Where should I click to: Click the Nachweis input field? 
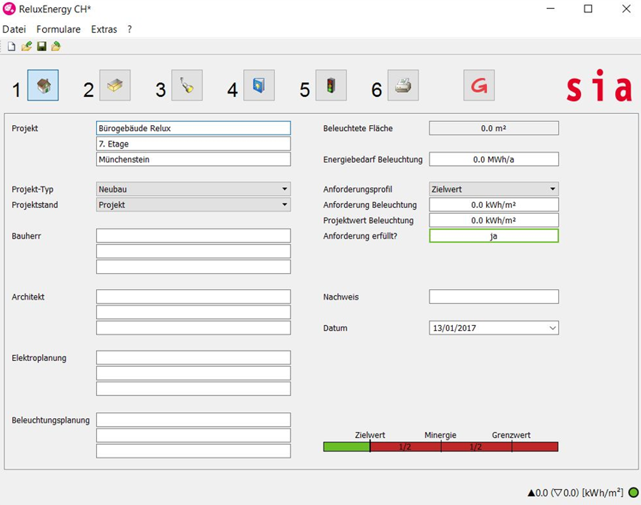[494, 297]
